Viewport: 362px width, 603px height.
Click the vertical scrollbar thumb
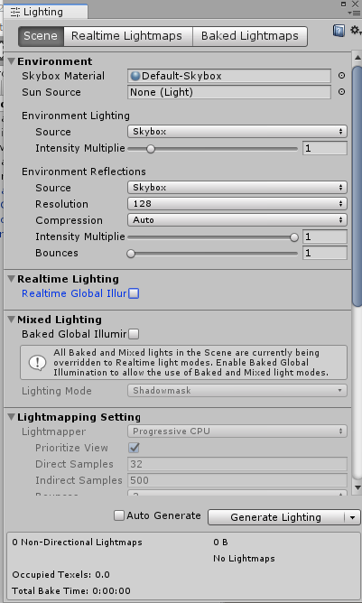point(357,186)
